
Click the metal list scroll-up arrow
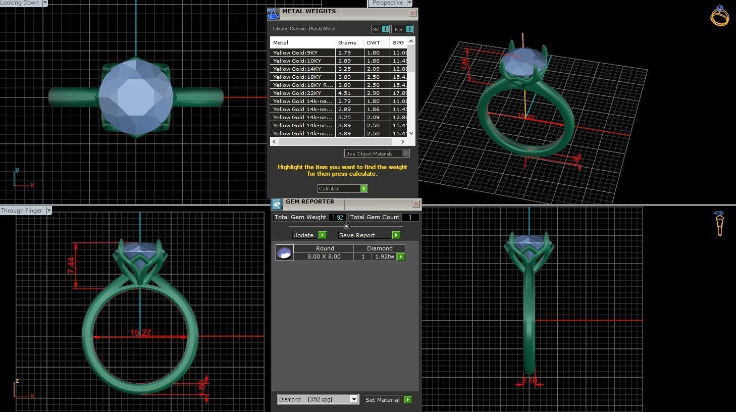pyautogui.click(x=411, y=41)
